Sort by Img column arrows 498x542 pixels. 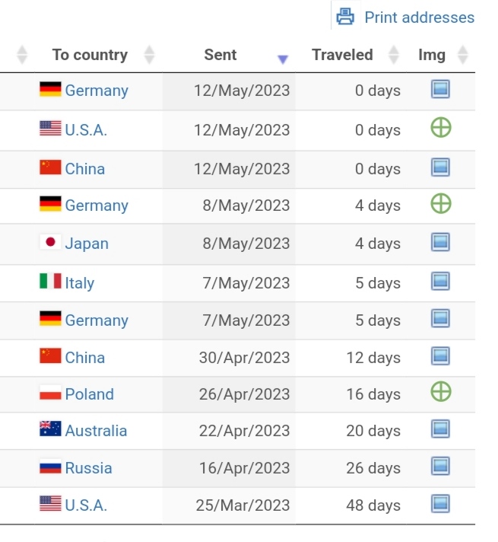[463, 55]
